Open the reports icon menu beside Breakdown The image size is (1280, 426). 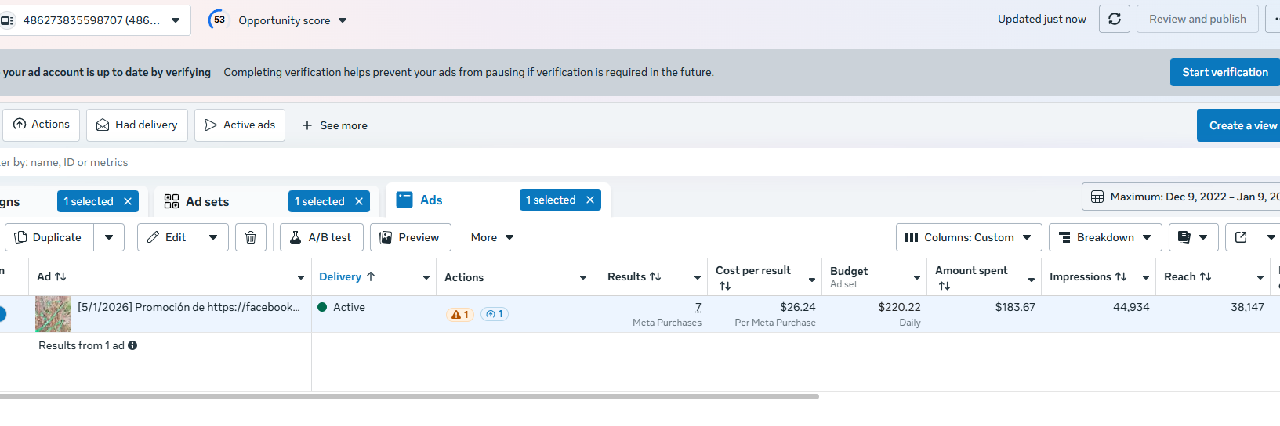1193,237
